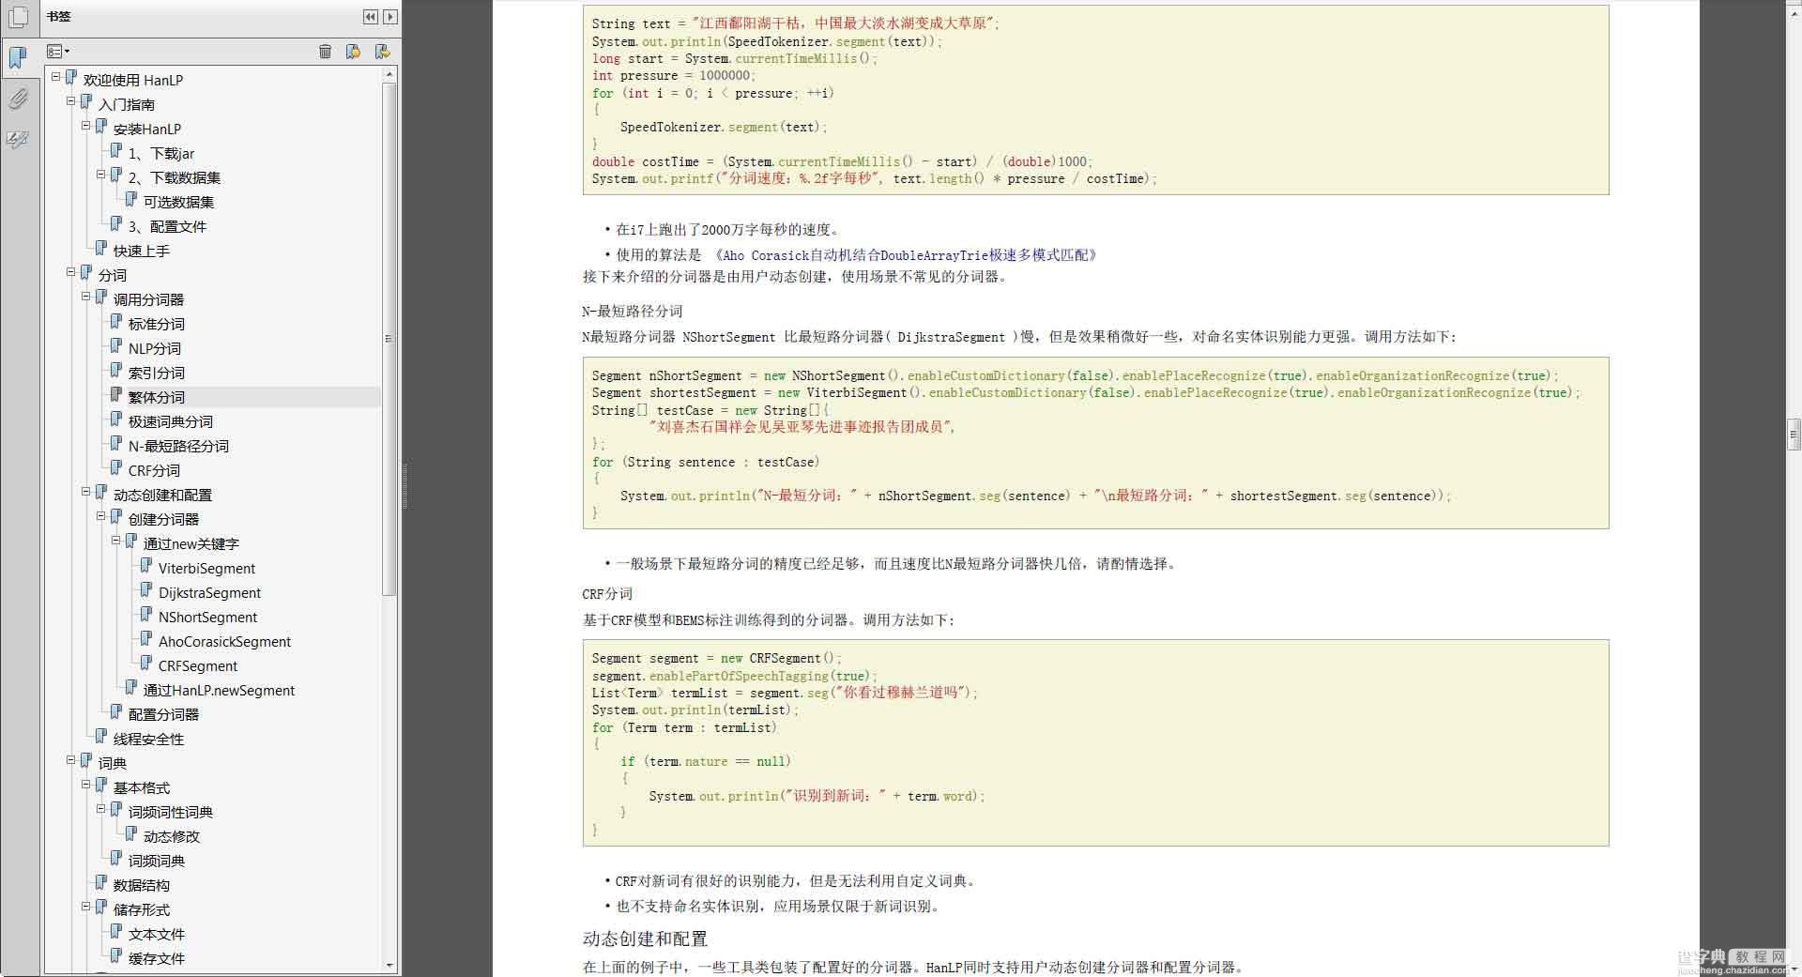1802x977 pixels.
Task: Click the bookmark tree scrollbar thumb
Action: (389, 339)
